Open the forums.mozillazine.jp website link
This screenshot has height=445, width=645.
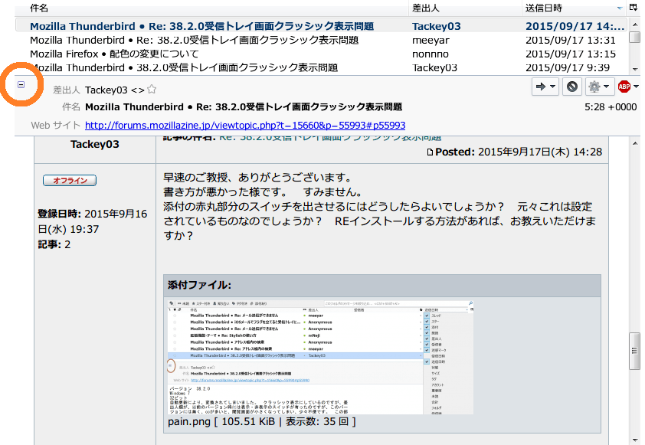tap(245, 125)
